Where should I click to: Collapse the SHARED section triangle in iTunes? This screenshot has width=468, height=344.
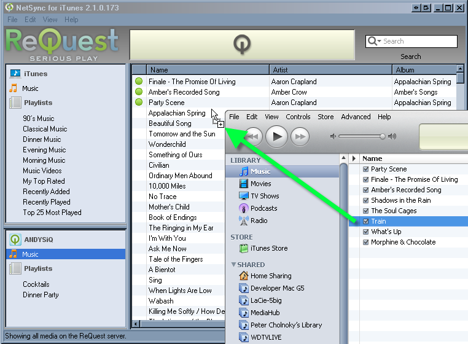click(x=233, y=265)
